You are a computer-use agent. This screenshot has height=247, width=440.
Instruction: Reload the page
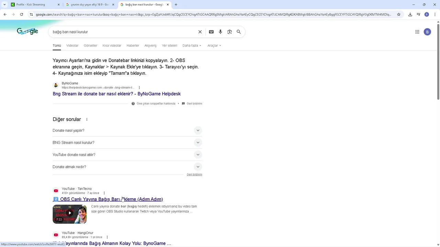pyautogui.click(x=22, y=14)
